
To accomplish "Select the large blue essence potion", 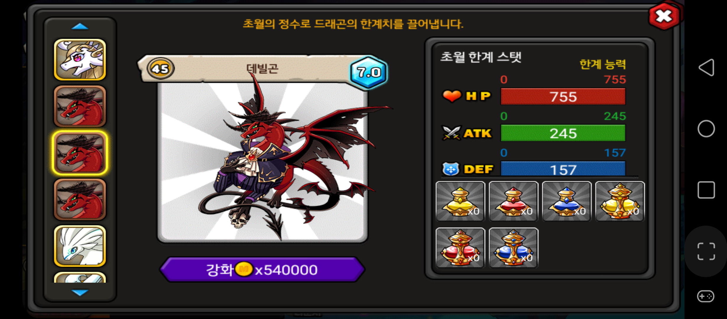I will [x=513, y=248].
